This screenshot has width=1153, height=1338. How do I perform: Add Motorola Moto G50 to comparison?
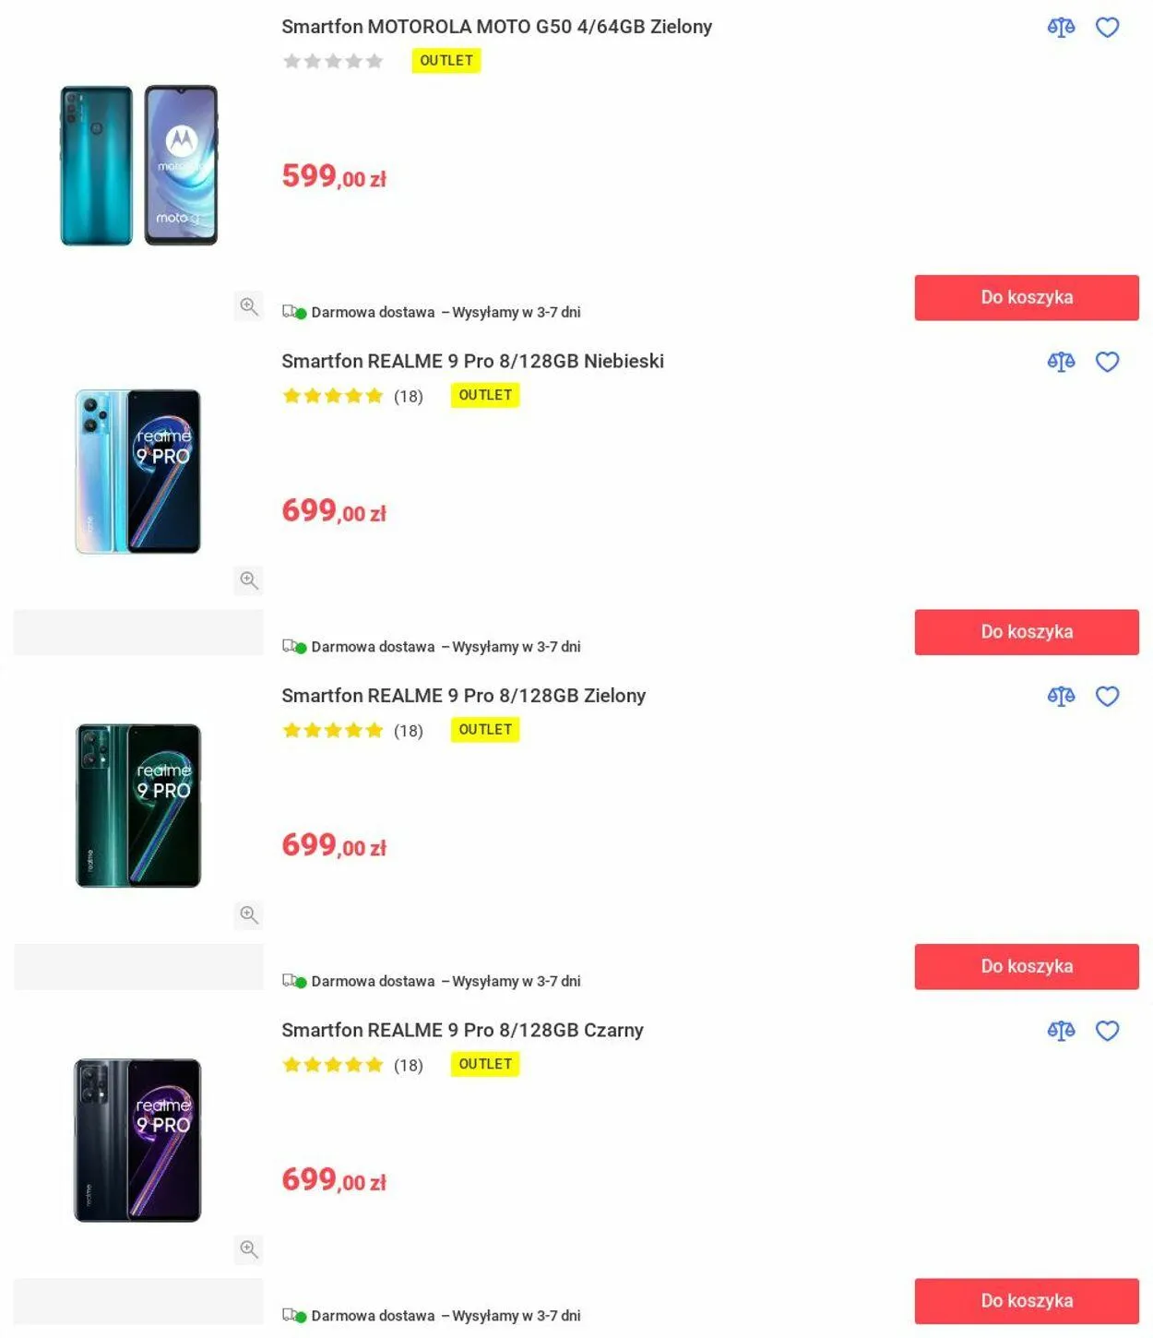[1061, 28]
